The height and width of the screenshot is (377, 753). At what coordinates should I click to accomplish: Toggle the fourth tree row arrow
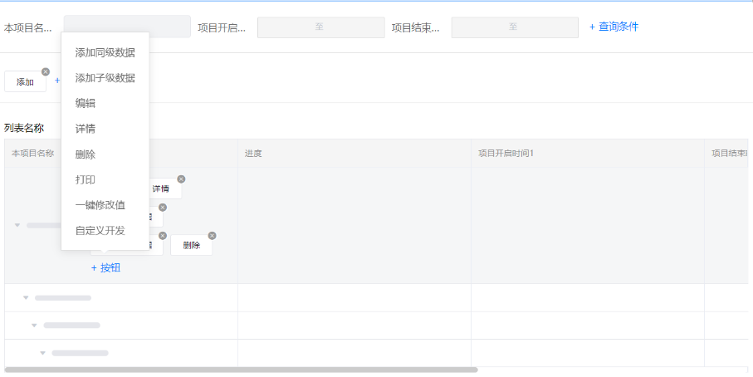click(42, 353)
